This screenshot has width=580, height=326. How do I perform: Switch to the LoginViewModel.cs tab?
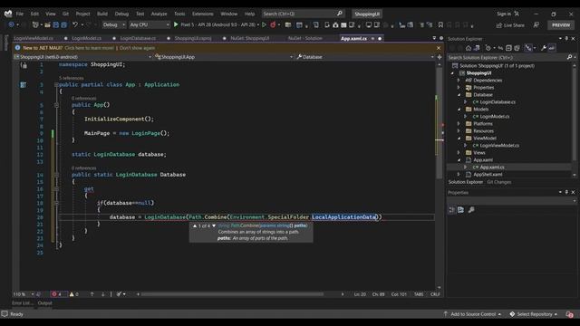[x=34, y=38]
